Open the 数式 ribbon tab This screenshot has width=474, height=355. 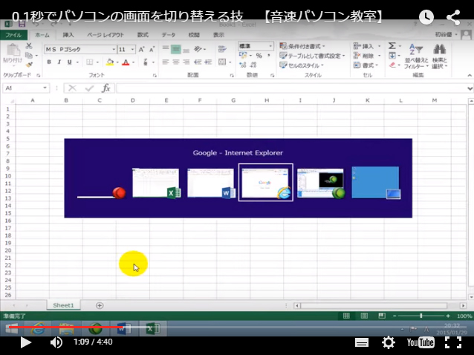(143, 35)
